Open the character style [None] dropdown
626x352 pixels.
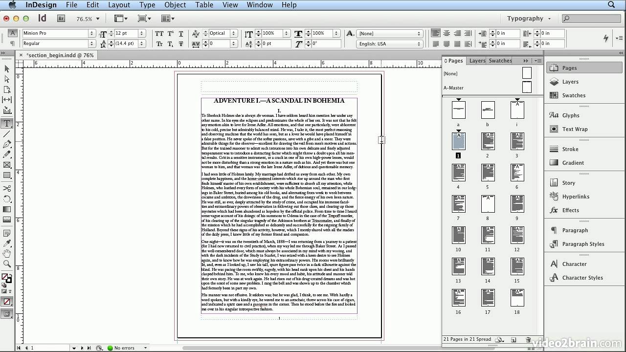pyautogui.click(x=390, y=33)
